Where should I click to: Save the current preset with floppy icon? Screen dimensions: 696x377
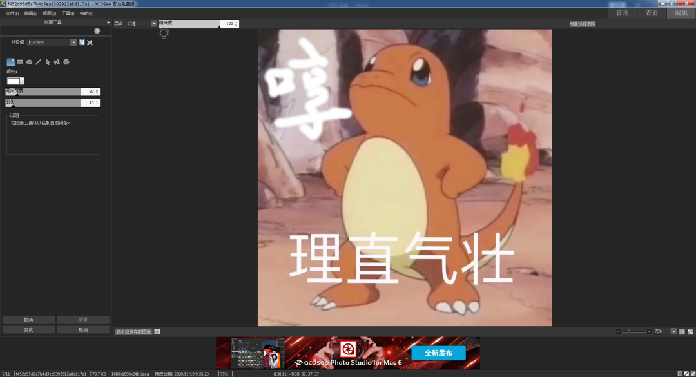point(82,42)
